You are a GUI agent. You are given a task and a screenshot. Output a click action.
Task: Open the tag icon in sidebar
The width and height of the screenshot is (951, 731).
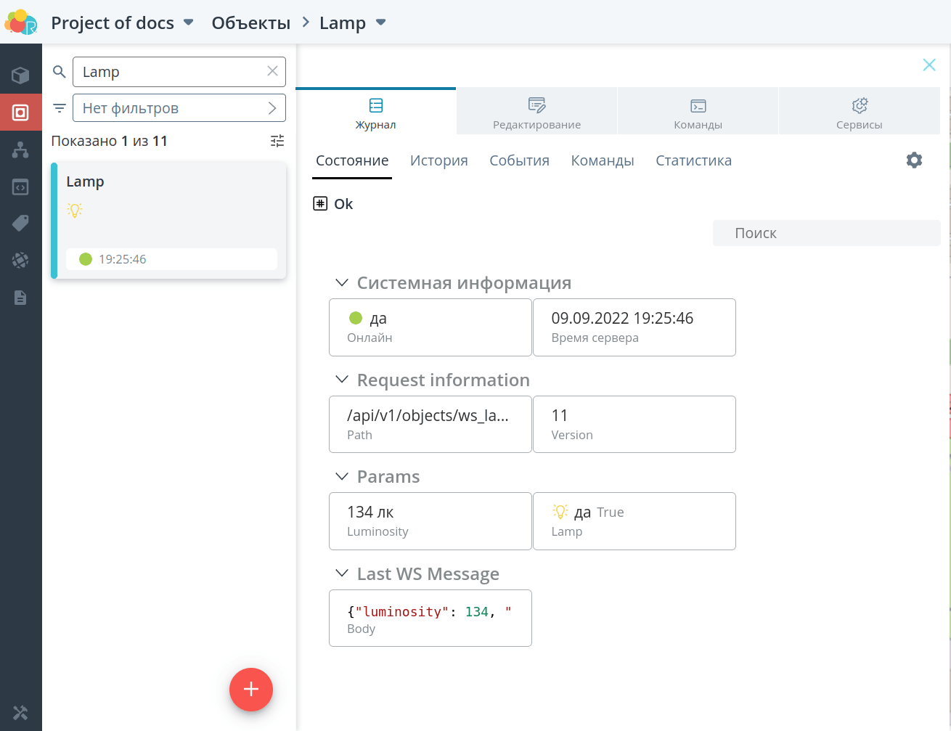point(20,223)
